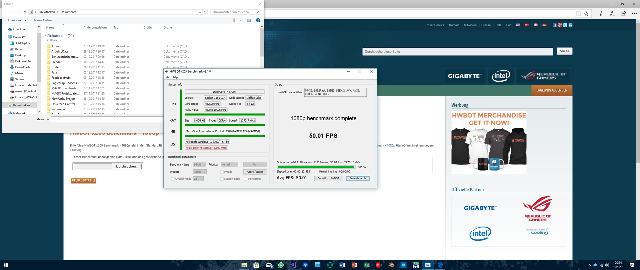Open the Windows Start menu
This screenshot has width=640, height=270.
[x=6, y=265]
